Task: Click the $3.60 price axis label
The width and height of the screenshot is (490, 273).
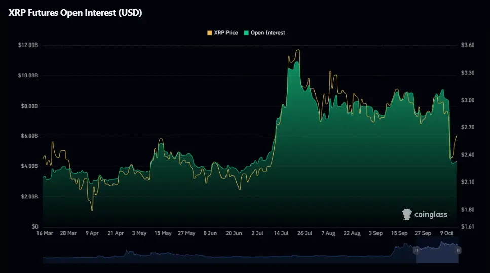Action: [468, 45]
